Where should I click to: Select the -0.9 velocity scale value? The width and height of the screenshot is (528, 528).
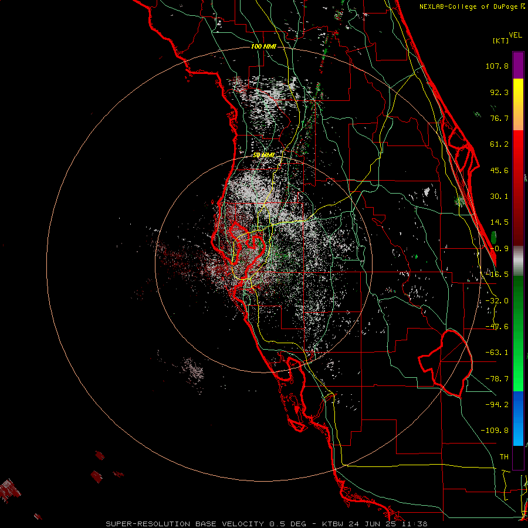click(x=499, y=249)
